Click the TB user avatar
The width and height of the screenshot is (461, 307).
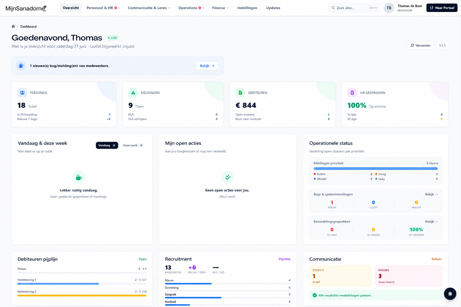coord(389,8)
